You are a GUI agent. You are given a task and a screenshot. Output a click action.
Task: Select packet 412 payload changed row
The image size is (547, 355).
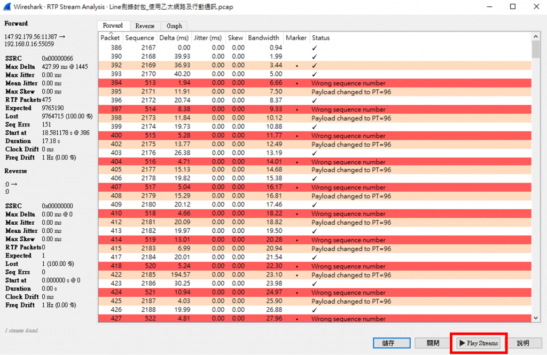[x=315, y=222]
